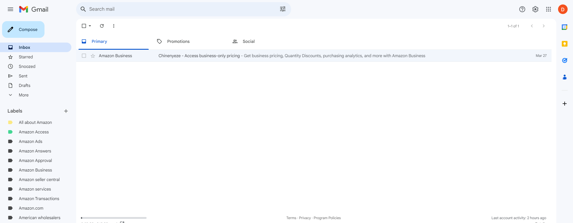Open the Amazon Approval label

click(x=36, y=160)
